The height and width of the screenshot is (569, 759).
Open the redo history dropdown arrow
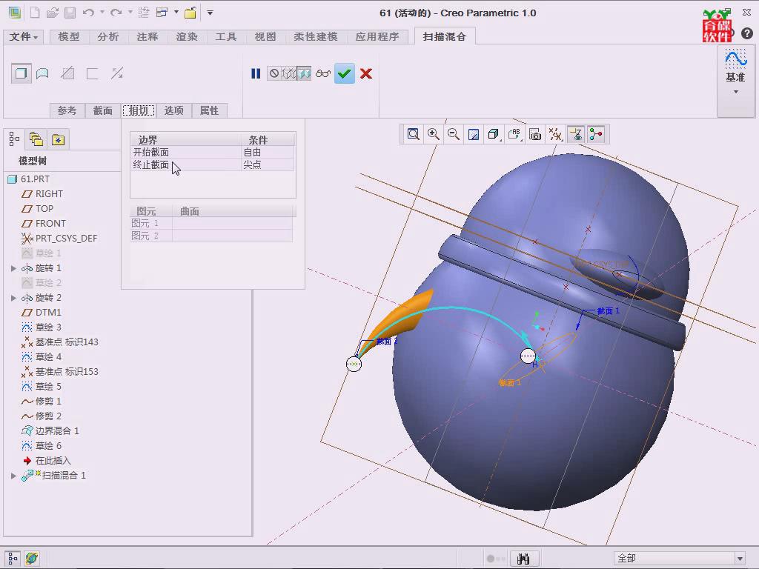tap(130, 12)
